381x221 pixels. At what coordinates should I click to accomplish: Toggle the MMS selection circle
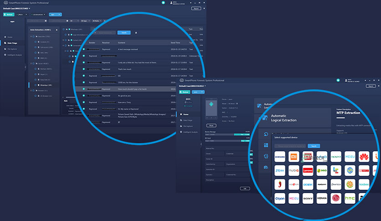(x=36, y=58)
